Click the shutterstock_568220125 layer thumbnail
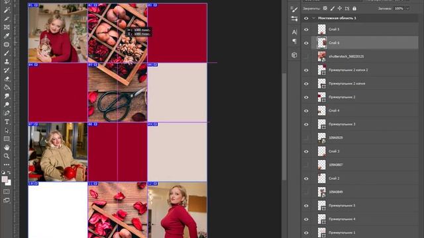424x238 pixels. pyautogui.click(x=322, y=56)
